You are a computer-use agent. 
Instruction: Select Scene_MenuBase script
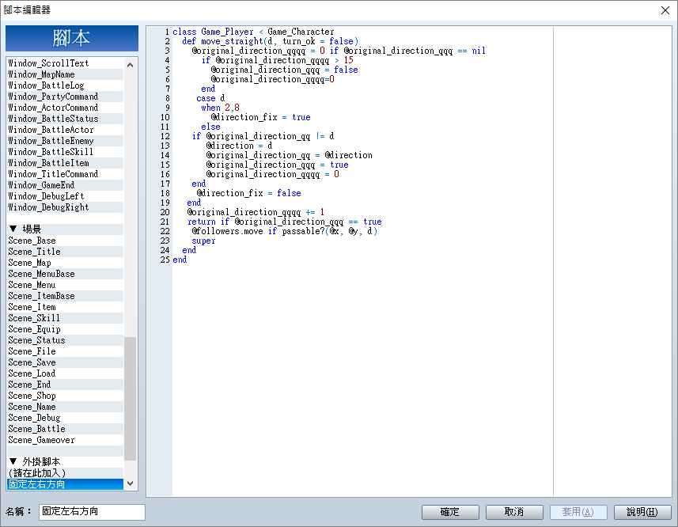[x=66, y=274]
